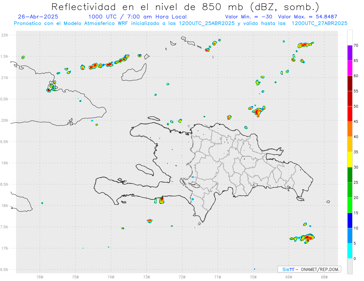The height and width of the screenshot is (281, 364).
Task: Click the '21N' latitude label
Action: (x=5, y=78)
